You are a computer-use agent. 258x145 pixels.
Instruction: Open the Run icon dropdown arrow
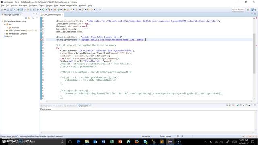(46, 10)
